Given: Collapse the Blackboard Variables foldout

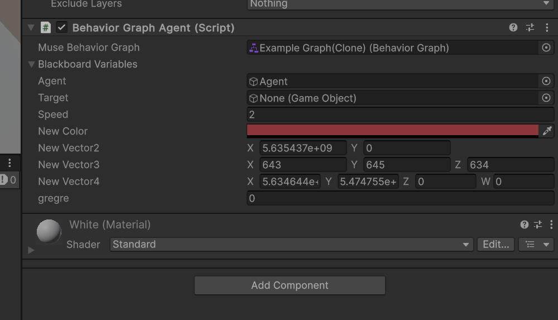Looking at the screenshot, I should click(x=32, y=64).
